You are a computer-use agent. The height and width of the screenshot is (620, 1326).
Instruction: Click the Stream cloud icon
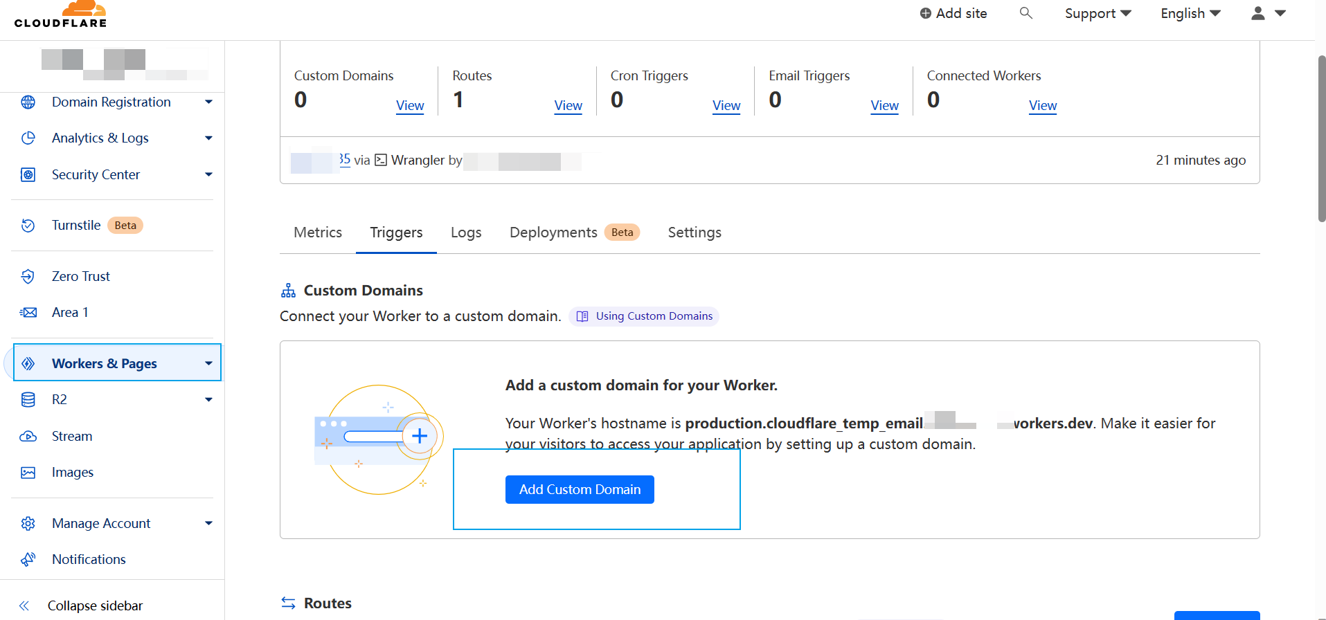pyautogui.click(x=28, y=437)
